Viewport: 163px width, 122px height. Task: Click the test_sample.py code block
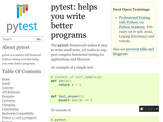point(104,89)
